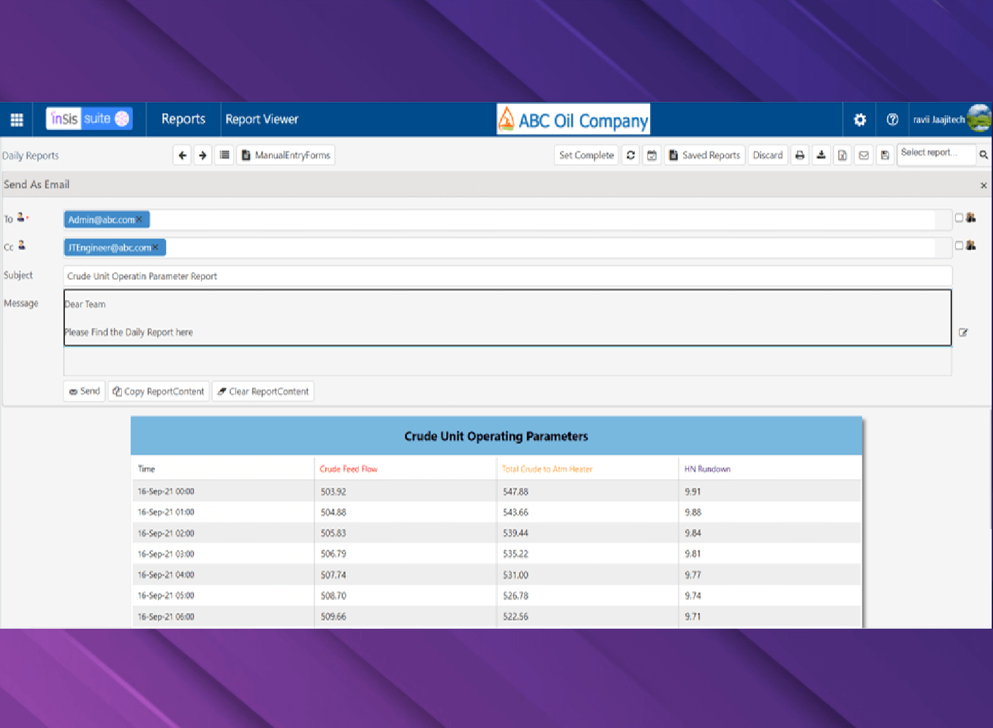Image resolution: width=993 pixels, height=728 pixels.
Task: Print the report
Action: (x=800, y=155)
